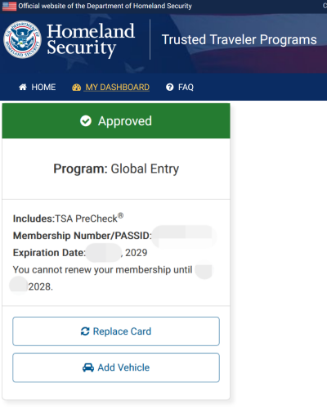Click the Membership Number/PASSID label
The height and width of the screenshot is (410, 327).
[x=83, y=236]
